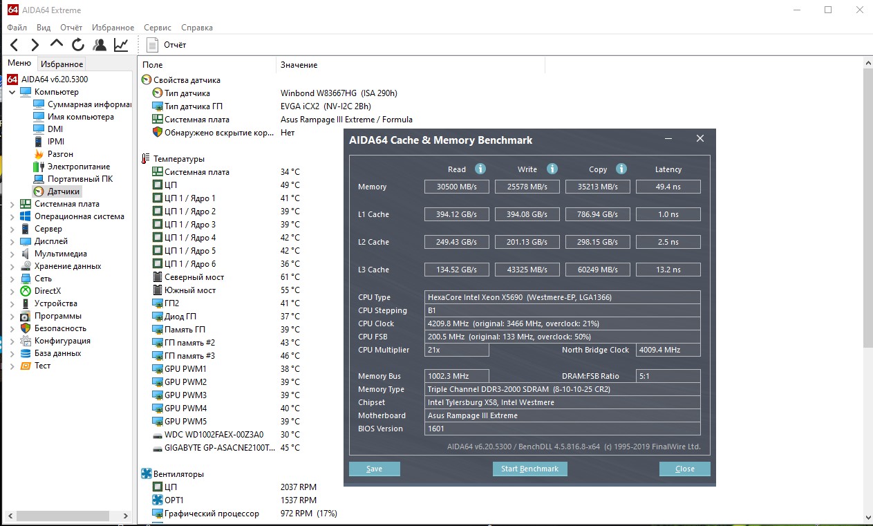Click Start Benchmark button
Screen dimensions: 873x526
[529, 469]
